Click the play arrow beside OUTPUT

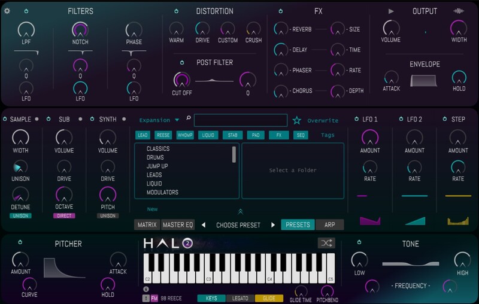391,11
